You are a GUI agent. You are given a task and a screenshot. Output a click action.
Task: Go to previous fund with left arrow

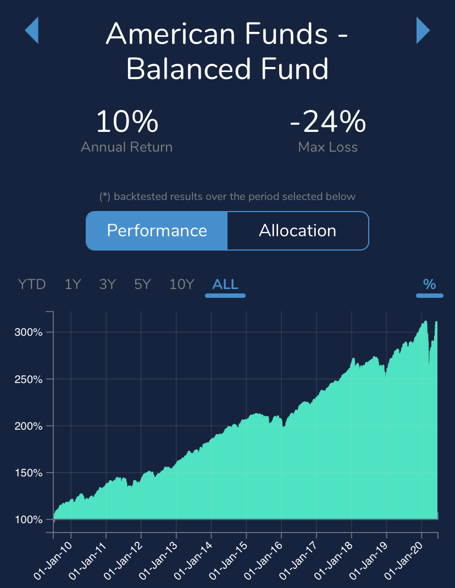[x=31, y=30]
